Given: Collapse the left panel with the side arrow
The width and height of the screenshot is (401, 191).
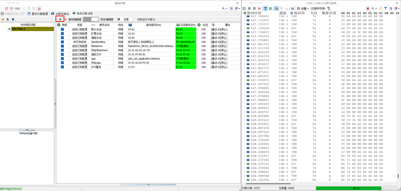Looking at the screenshot, I should coord(55,104).
